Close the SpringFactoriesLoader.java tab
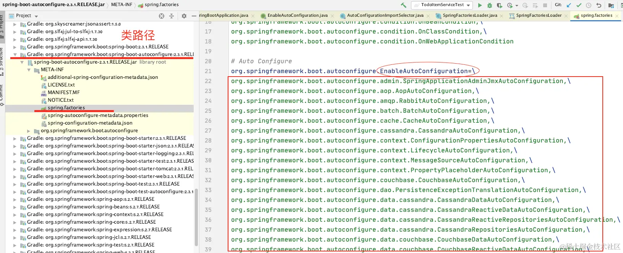This screenshot has height=253, width=623. [502, 16]
